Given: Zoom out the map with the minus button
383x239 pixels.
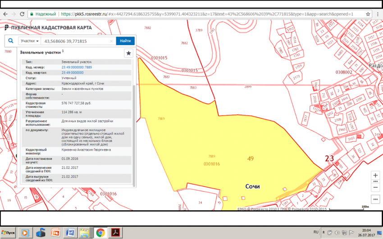Looking at the screenshot, I should pyautogui.click(x=375, y=187).
